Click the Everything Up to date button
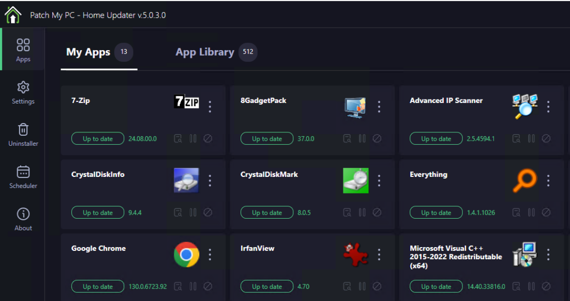The height and width of the screenshot is (301, 570). point(436,213)
